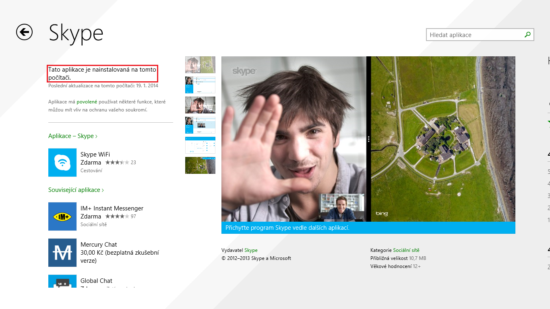Select the second thumbnail showing chat interface

[200, 84]
